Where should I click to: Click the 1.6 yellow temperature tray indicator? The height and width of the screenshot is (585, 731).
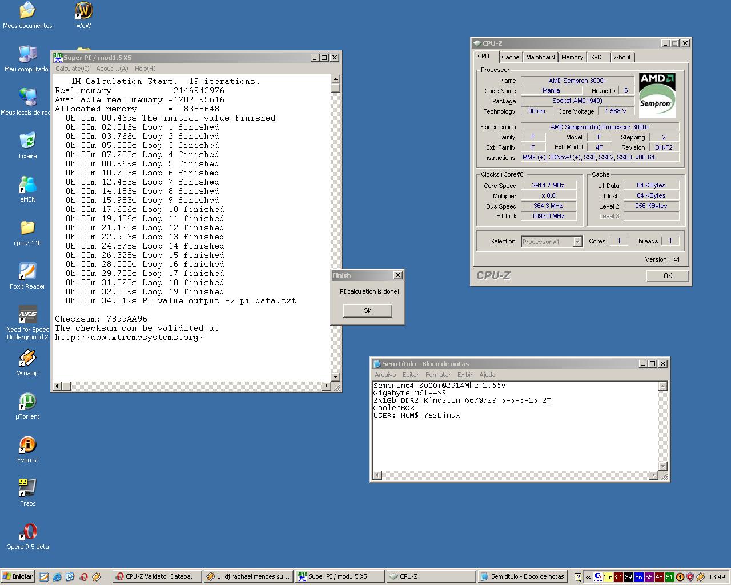(608, 577)
